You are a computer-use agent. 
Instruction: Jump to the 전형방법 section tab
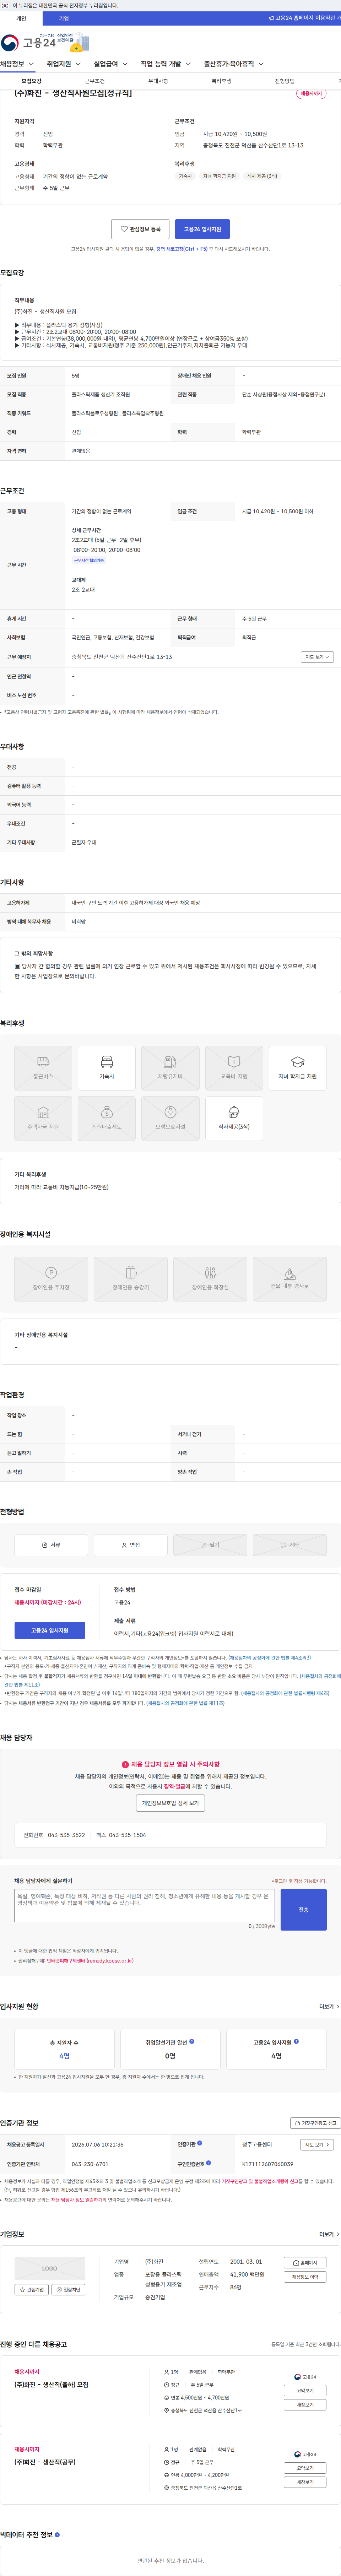click(x=284, y=81)
